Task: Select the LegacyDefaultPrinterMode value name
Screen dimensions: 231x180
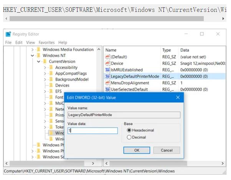Action: pos(135,76)
